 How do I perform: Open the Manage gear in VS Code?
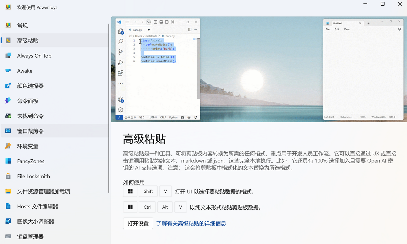tap(121, 109)
